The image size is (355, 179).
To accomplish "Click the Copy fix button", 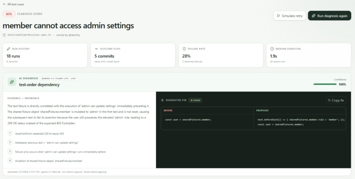I will (336, 100).
